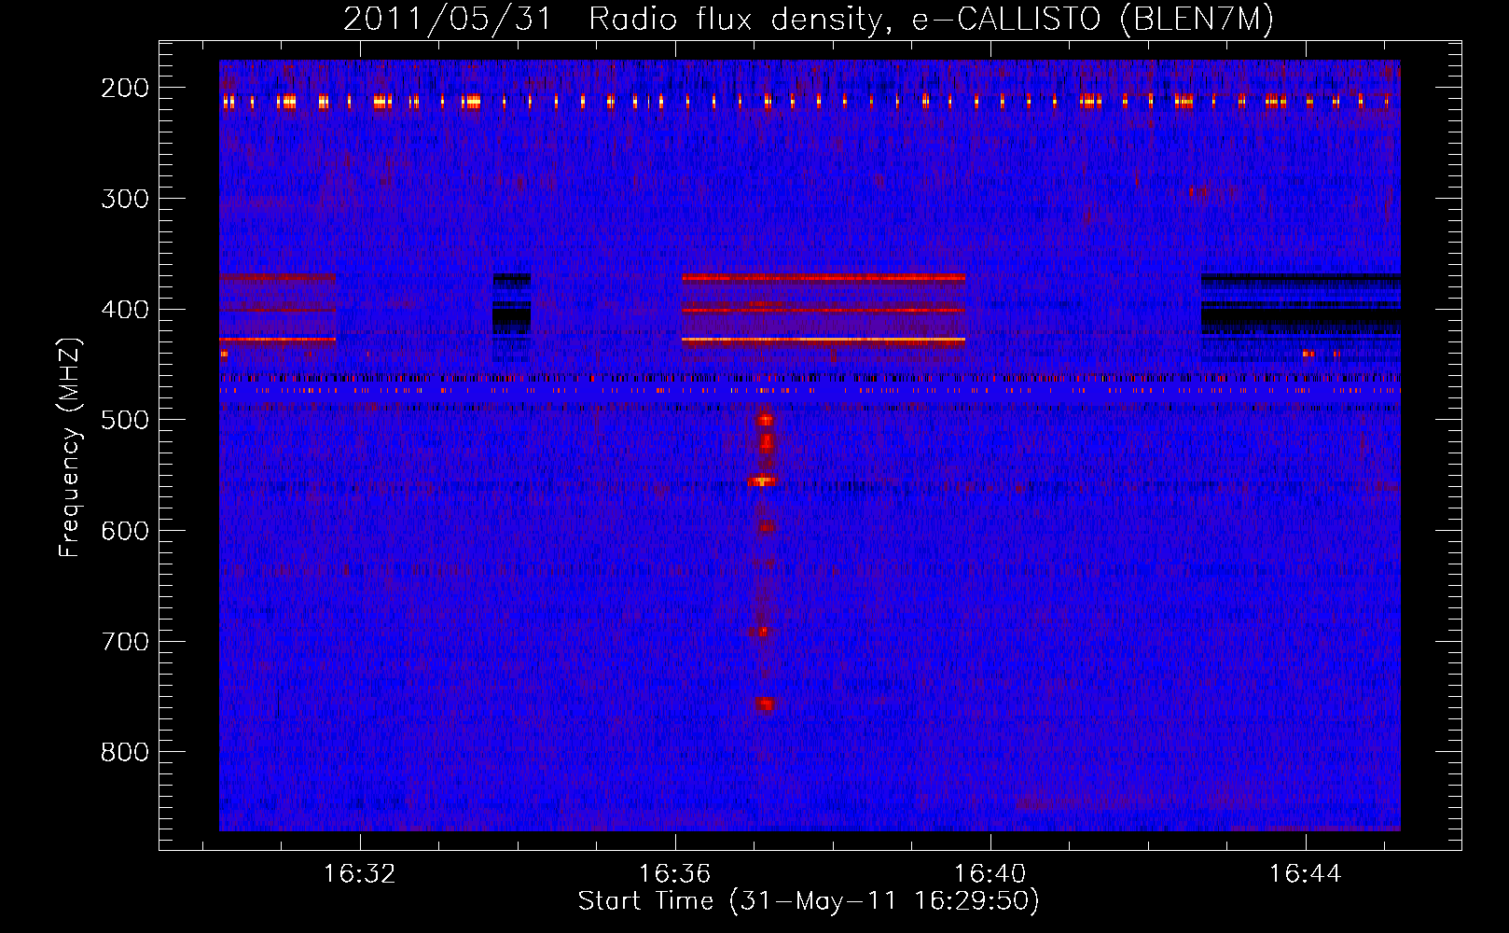The image size is (1509, 933).
Task: Click the 500 frequency tick label
Action: [125, 420]
